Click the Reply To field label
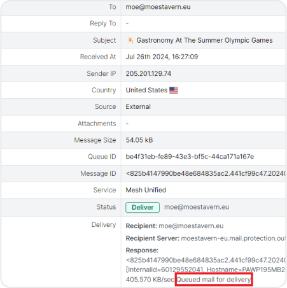Viewport: 287px width, 288px height. tap(103, 24)
